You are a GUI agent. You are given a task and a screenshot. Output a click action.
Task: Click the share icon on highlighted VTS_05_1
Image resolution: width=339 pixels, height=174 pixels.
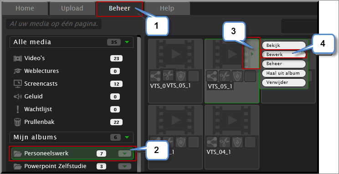point(212,76)
